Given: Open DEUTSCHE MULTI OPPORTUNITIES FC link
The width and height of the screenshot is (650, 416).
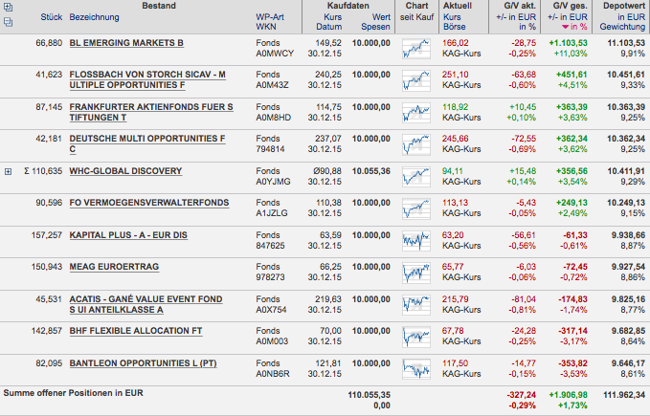Looking at the screenshot, I should pyautogui.click(x=147, y=144).
